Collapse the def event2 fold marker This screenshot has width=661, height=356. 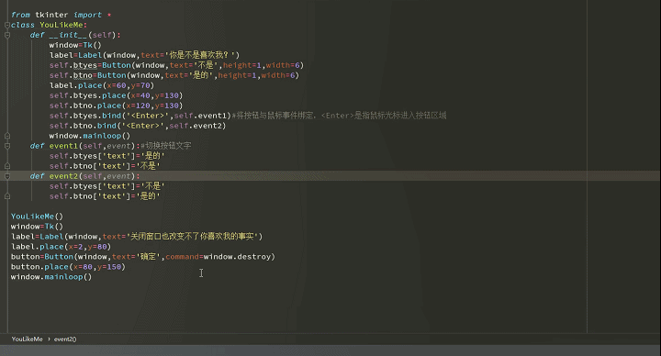[x=7, y=176]
